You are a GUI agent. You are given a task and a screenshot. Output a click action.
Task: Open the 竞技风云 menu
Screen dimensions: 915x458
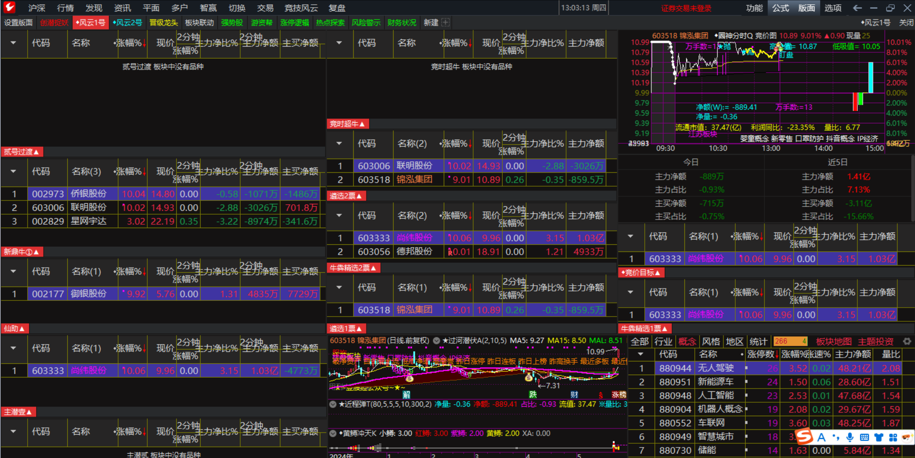click(x=301, y=8)
